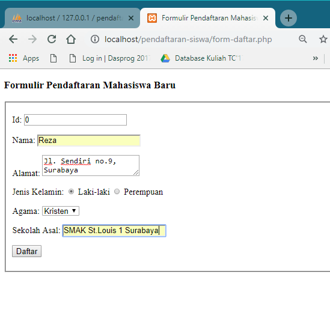The height and width of the screenshot is (316, 330).
Task: Focus the Id input field
Action: tap(75, 120)
